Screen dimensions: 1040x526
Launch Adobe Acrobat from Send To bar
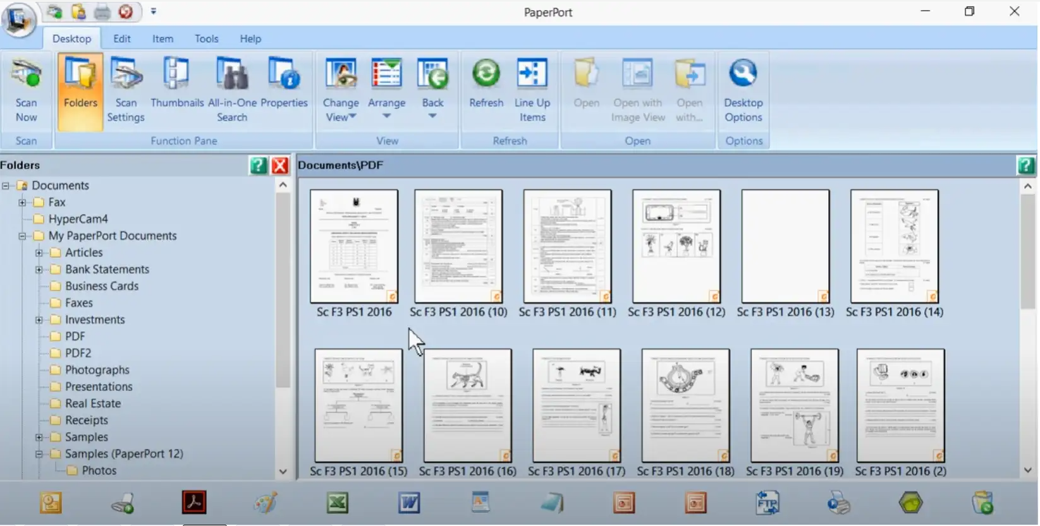pos(194,503)
